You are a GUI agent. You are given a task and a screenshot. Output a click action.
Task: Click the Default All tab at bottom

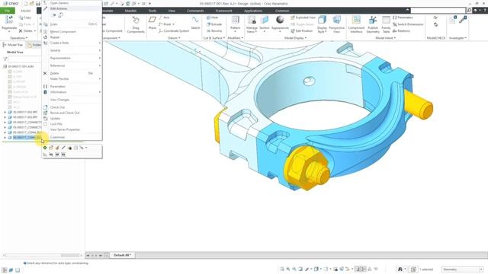pyautogui.click(x=122, y=255)
